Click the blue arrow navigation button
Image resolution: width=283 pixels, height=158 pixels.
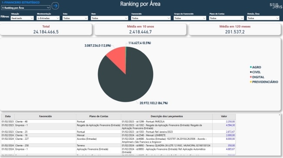55,6
